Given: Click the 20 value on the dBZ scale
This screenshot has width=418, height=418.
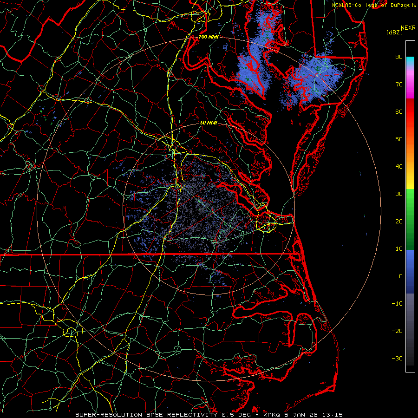Looking at the screenshot, I should point(399,222).
